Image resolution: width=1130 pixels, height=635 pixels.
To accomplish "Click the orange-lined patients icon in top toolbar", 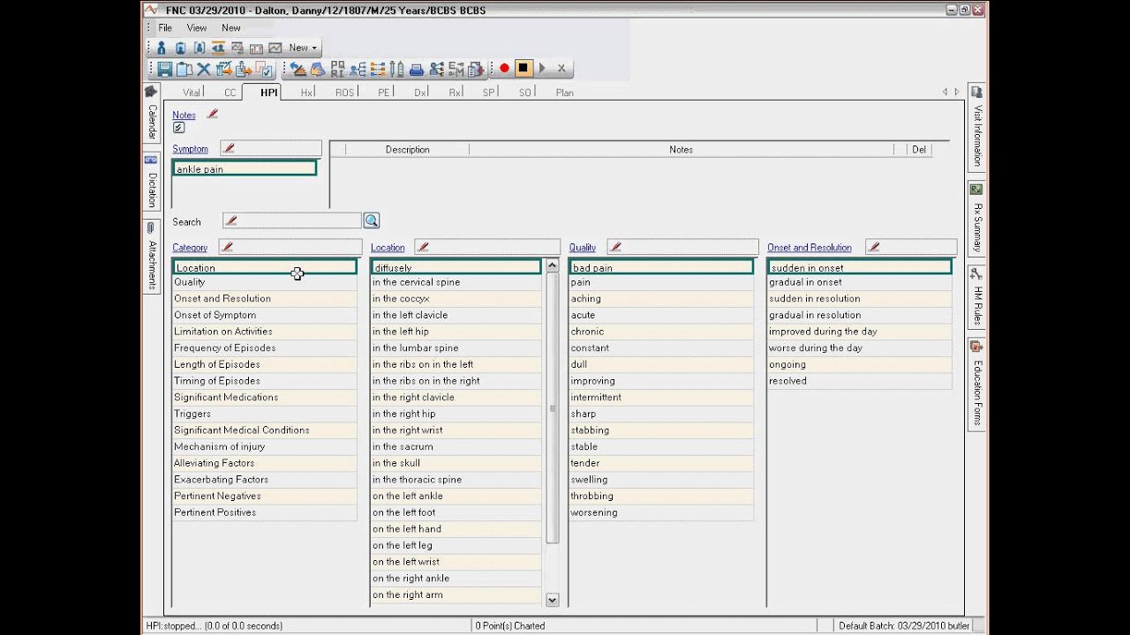I will click(219, 48).
